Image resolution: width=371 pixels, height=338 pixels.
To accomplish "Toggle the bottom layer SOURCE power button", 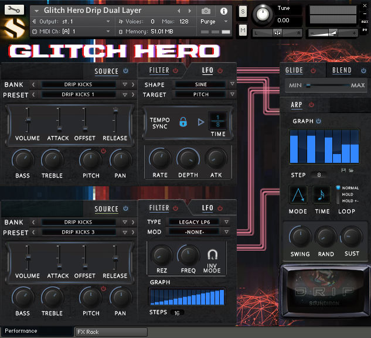I will [x=125, y=209].
